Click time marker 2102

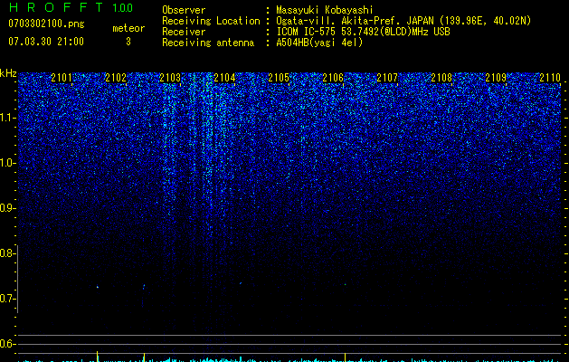coord(116,78)
